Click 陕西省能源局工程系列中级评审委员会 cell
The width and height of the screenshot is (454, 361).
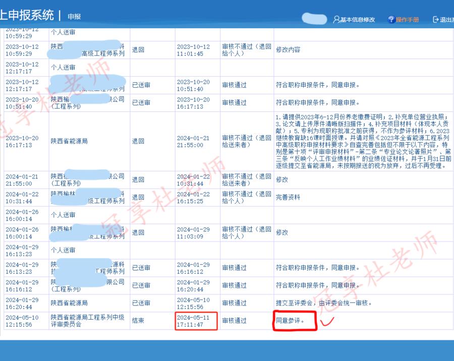coord(87,321)
